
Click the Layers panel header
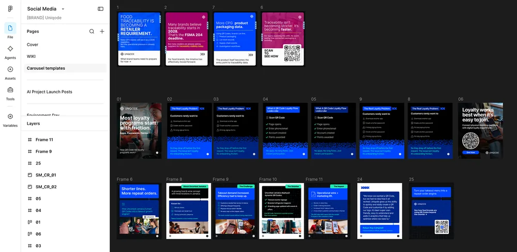pos(33,124)
